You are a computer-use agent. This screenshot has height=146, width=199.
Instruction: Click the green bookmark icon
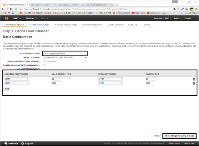tap(17, 13)
